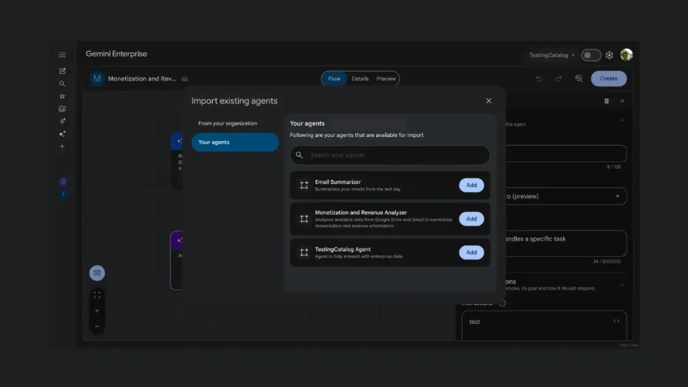Click the zoom search icon near Create button
This screenshot has height=387, width=688.
pos(579,79)
